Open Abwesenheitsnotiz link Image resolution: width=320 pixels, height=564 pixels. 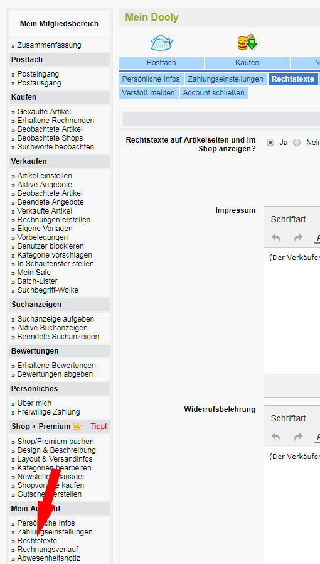(x=48, y=558)
